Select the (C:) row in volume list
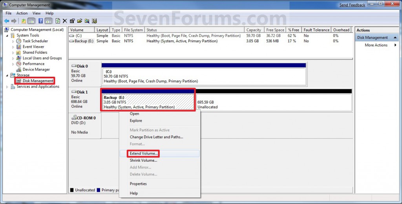Image resolution: width=402 pixels, height=204 pixels. 210,36
